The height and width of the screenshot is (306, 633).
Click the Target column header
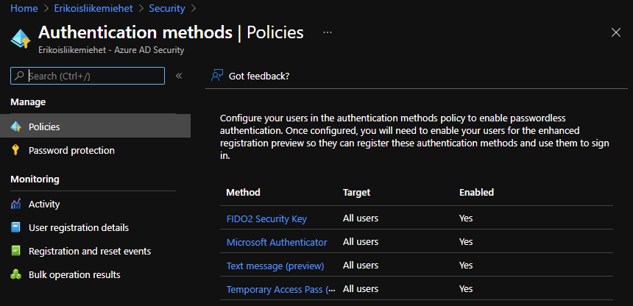click(x=356, y=192)
